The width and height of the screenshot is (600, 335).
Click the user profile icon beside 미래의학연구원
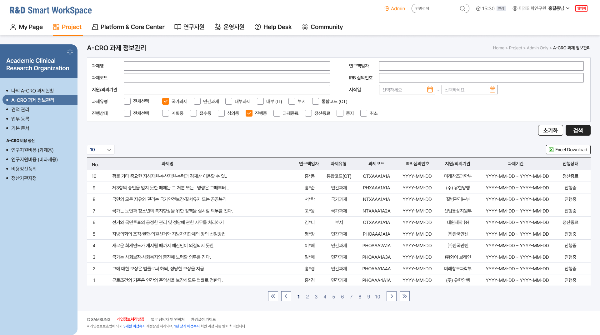point(515,8)
